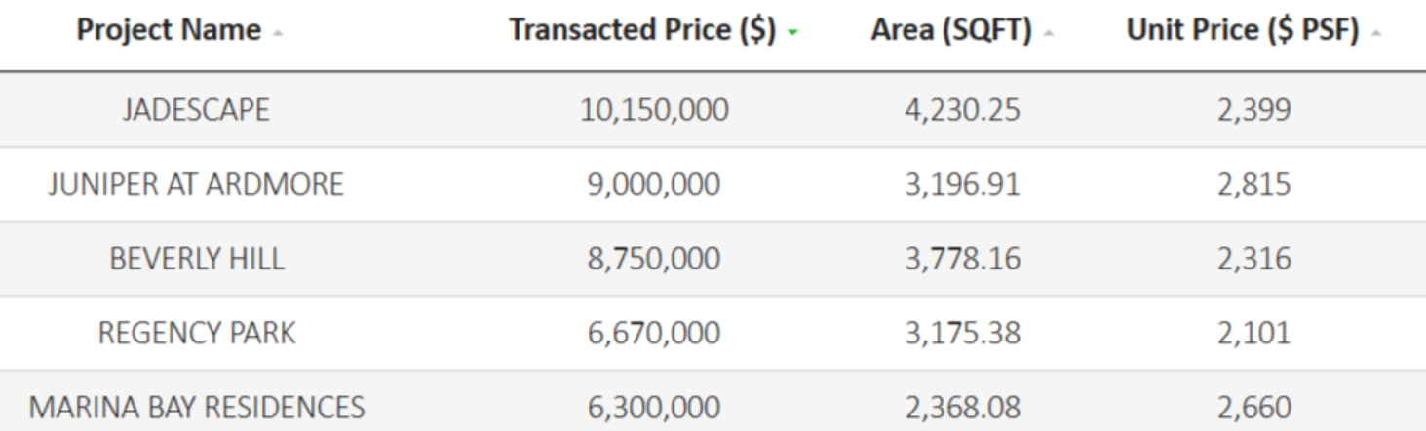Click the sort arrow beside Project Name

pyautogui.click(x=281, y=33)
